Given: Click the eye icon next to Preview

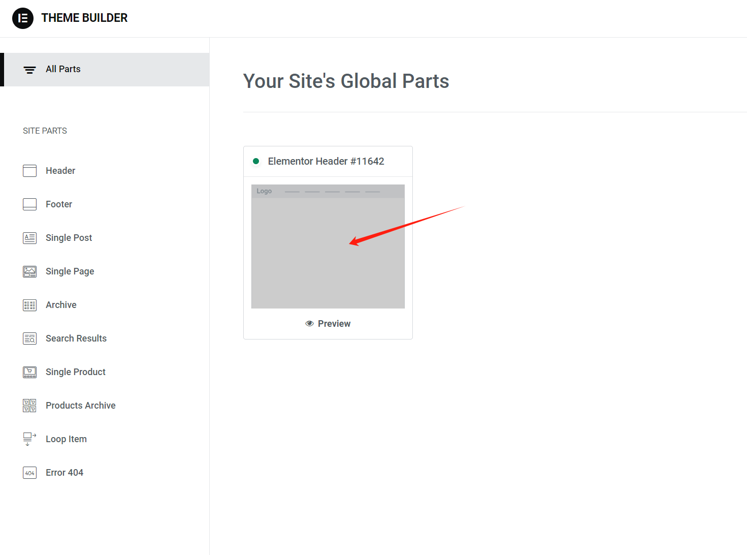Looking at the screenshot, I should [x=309, y=323].
